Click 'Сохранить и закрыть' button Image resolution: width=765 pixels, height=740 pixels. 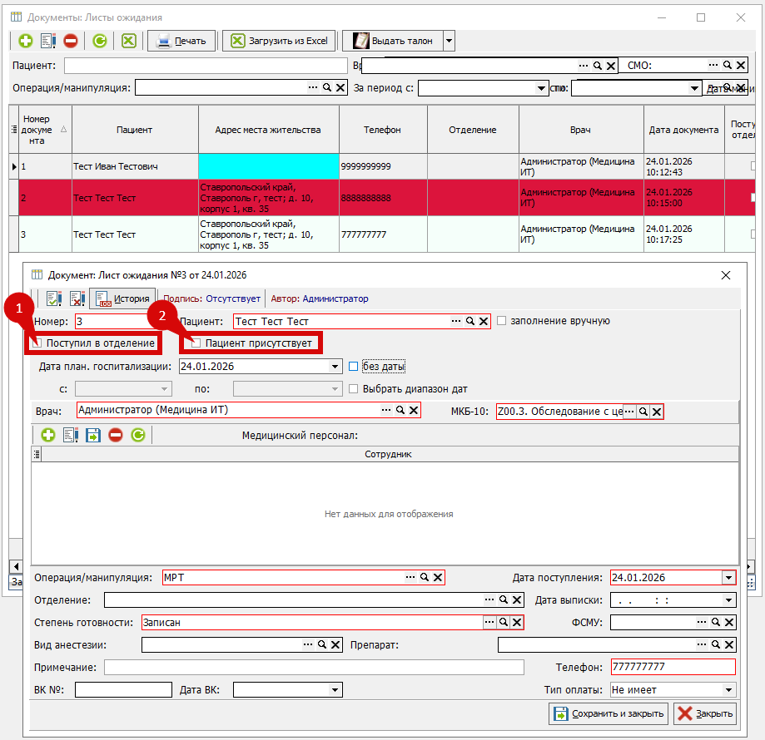(609, 713)
